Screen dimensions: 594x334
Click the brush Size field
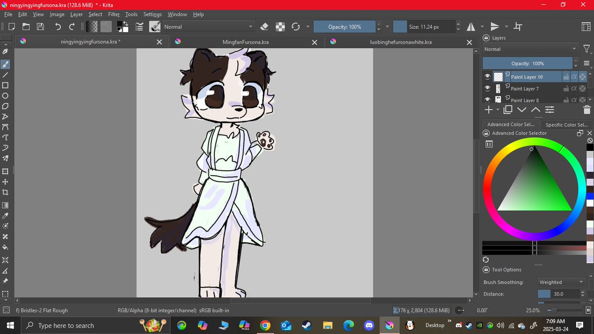tap(424, 27)
